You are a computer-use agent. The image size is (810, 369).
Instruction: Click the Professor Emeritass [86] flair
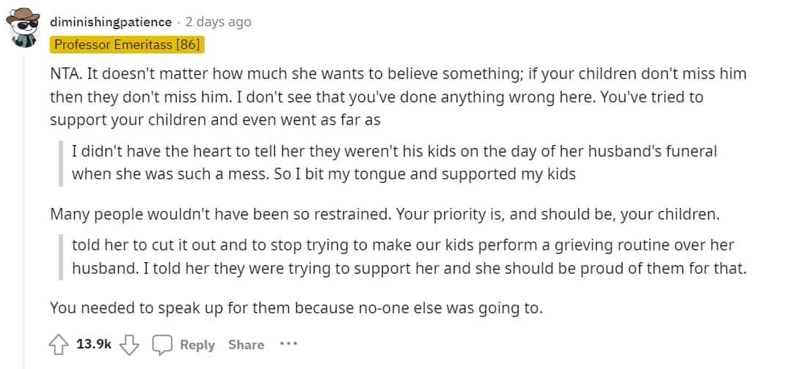127,45
